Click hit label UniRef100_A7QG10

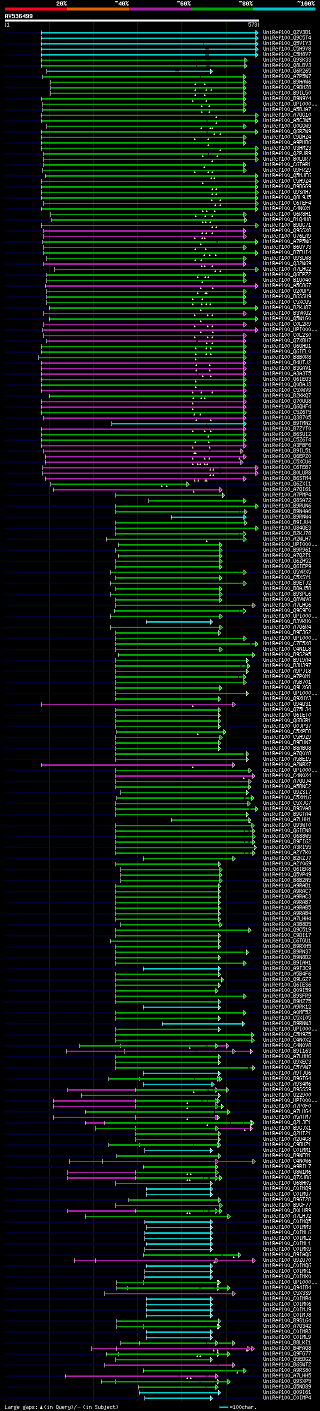[287, 115]
